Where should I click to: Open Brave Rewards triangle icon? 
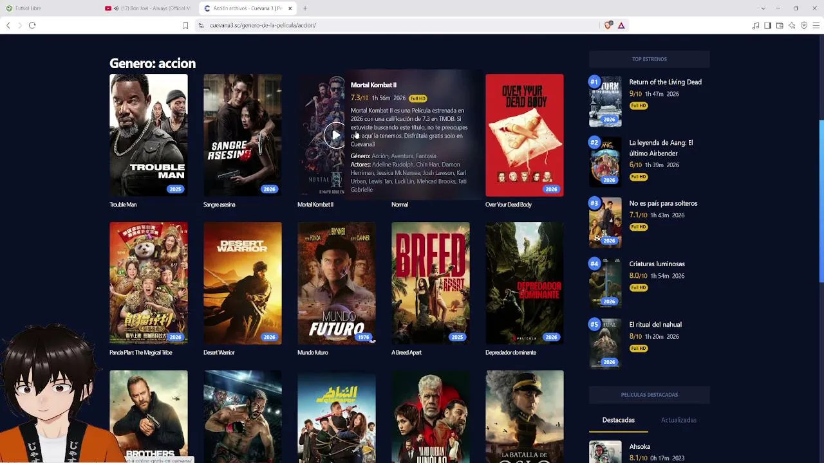point(621,25)
